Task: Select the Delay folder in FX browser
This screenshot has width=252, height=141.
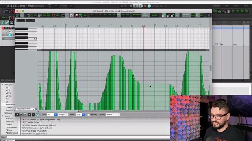Action: [9, 130]
